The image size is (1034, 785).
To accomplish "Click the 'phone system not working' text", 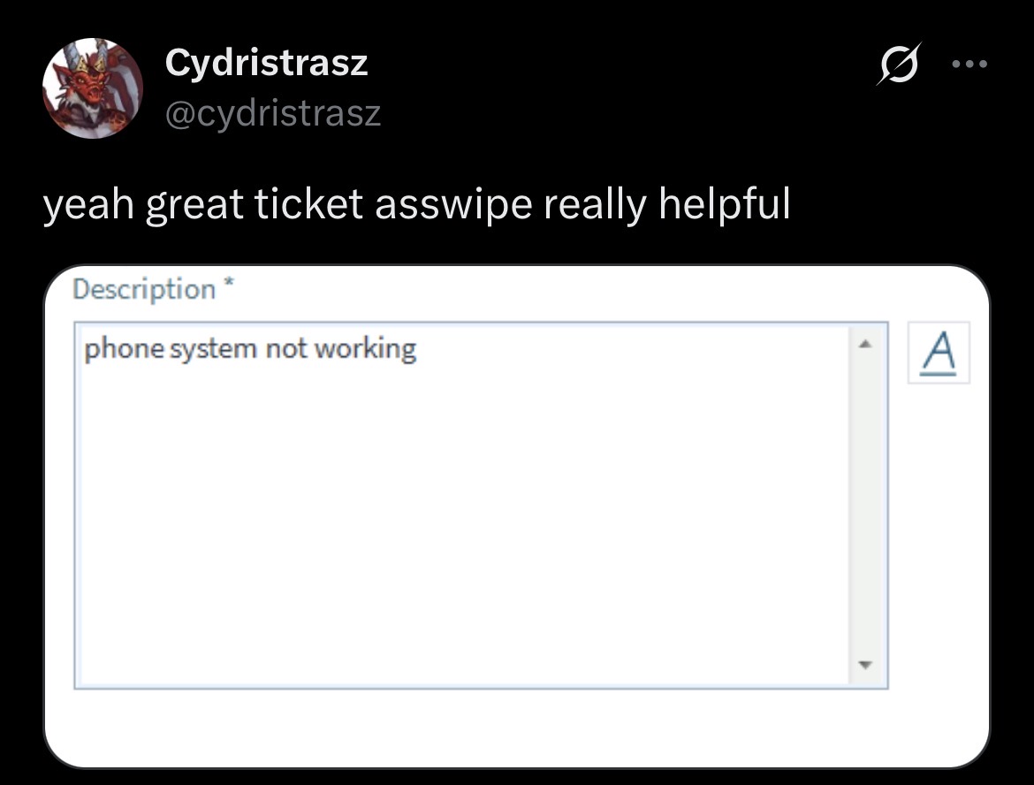I will pos(250,349).
